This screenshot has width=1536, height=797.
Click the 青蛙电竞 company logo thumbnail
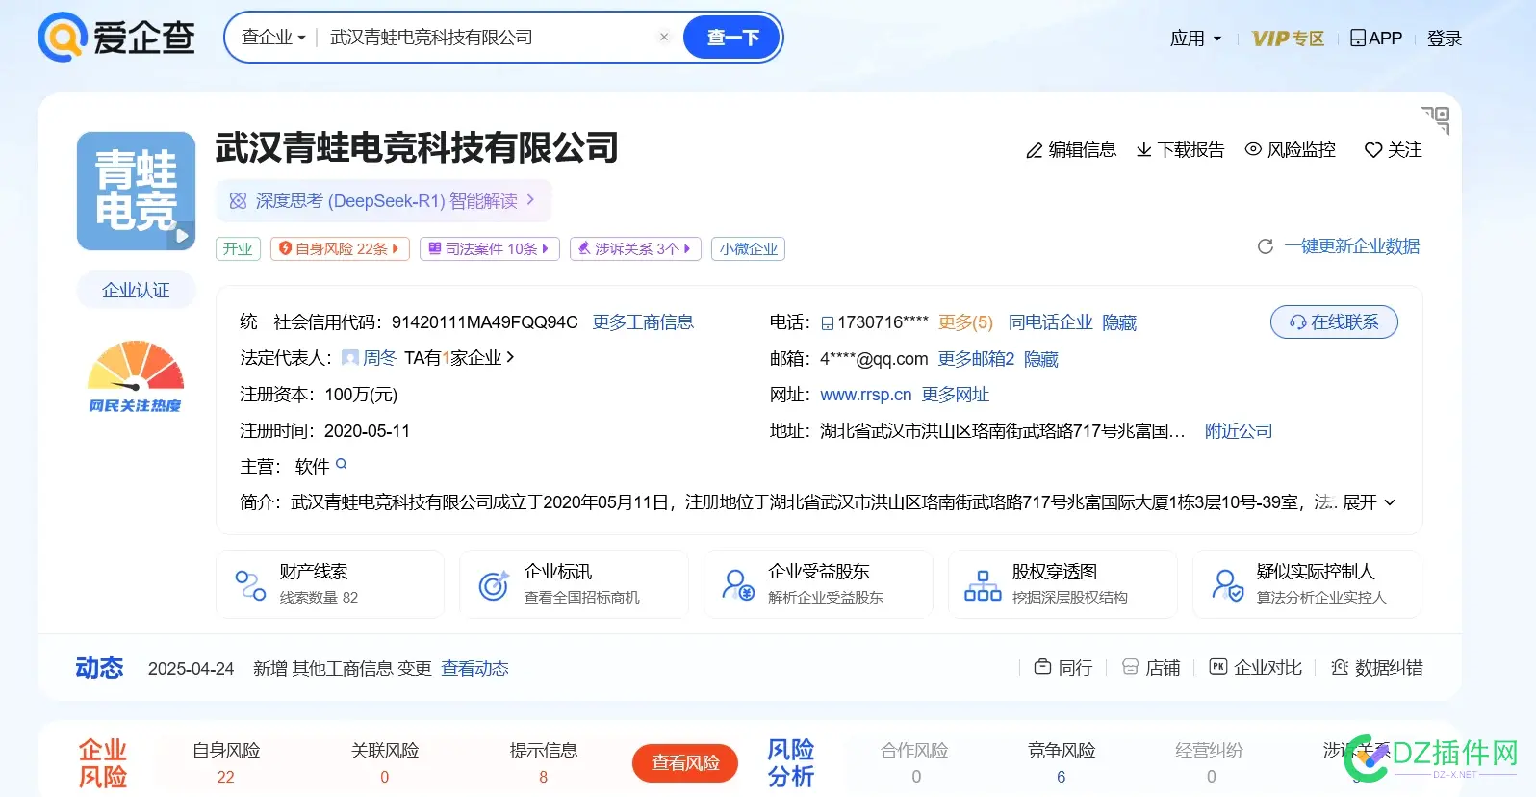[136, 191]
